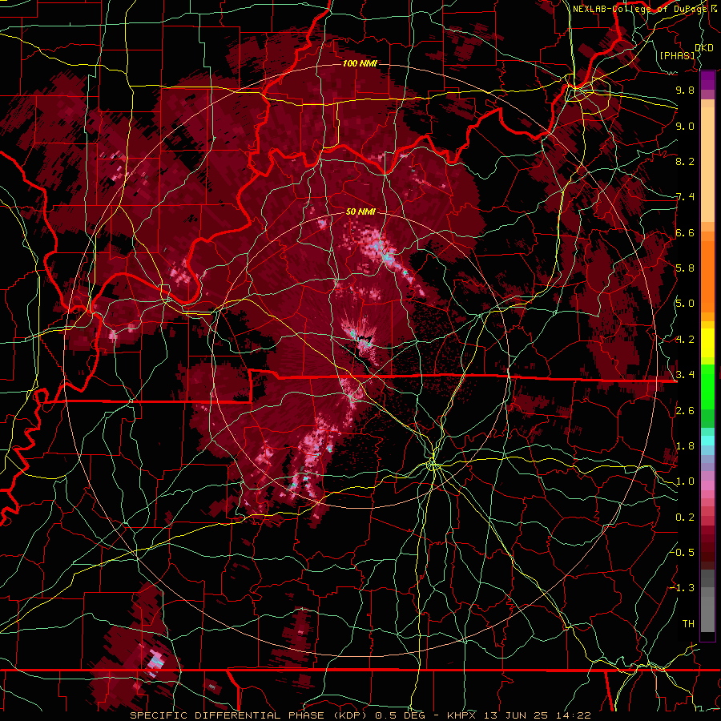The height and width of the screenshot is (721, 721).
Task: Click the 3.4 value on the legend
Action: point(685,375)
